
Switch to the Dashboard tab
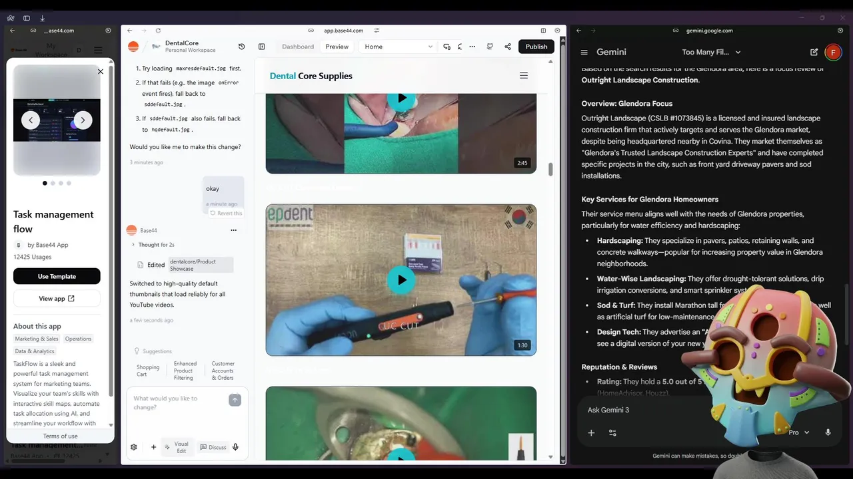pos(298,47)
